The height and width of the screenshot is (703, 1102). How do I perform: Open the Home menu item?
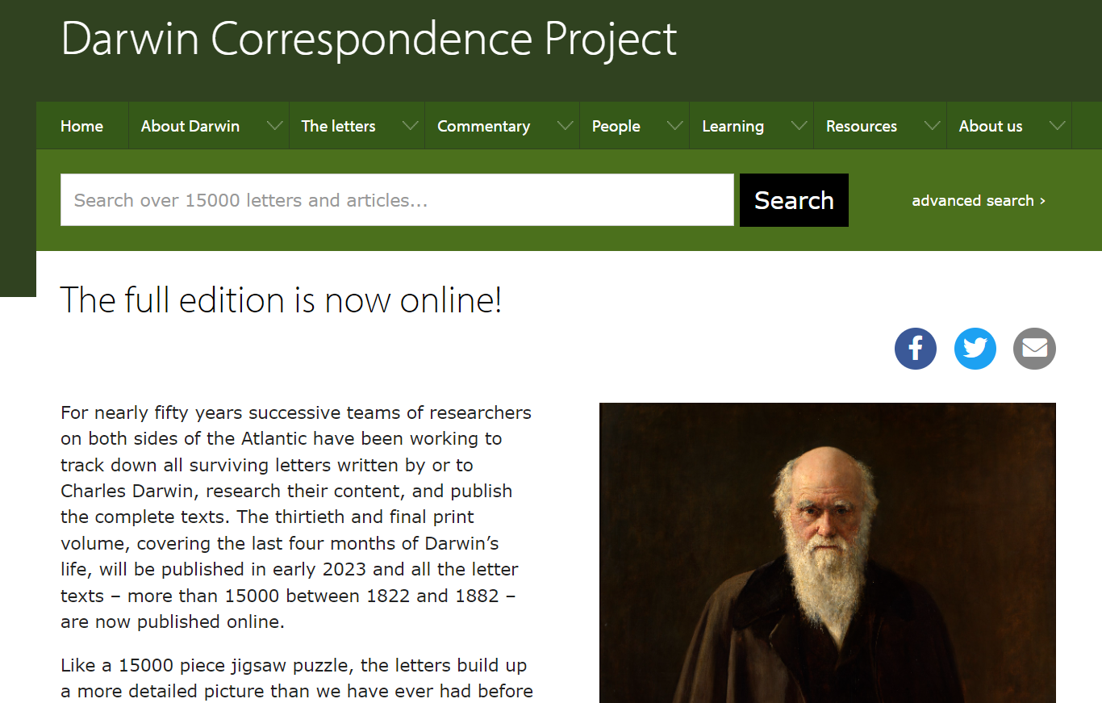click(81, 126)
